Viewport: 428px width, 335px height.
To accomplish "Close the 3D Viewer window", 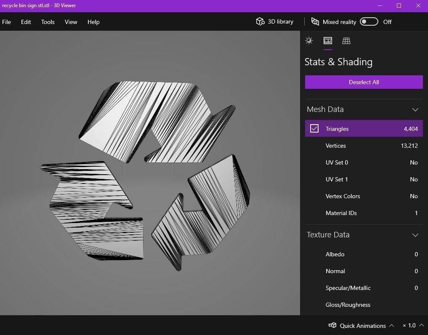I will pos(418,5).
